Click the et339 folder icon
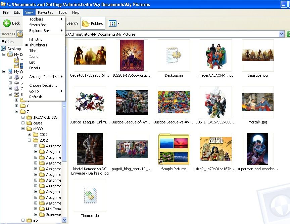Viewport: 290px width, 224px height. [x=29, y=129]
